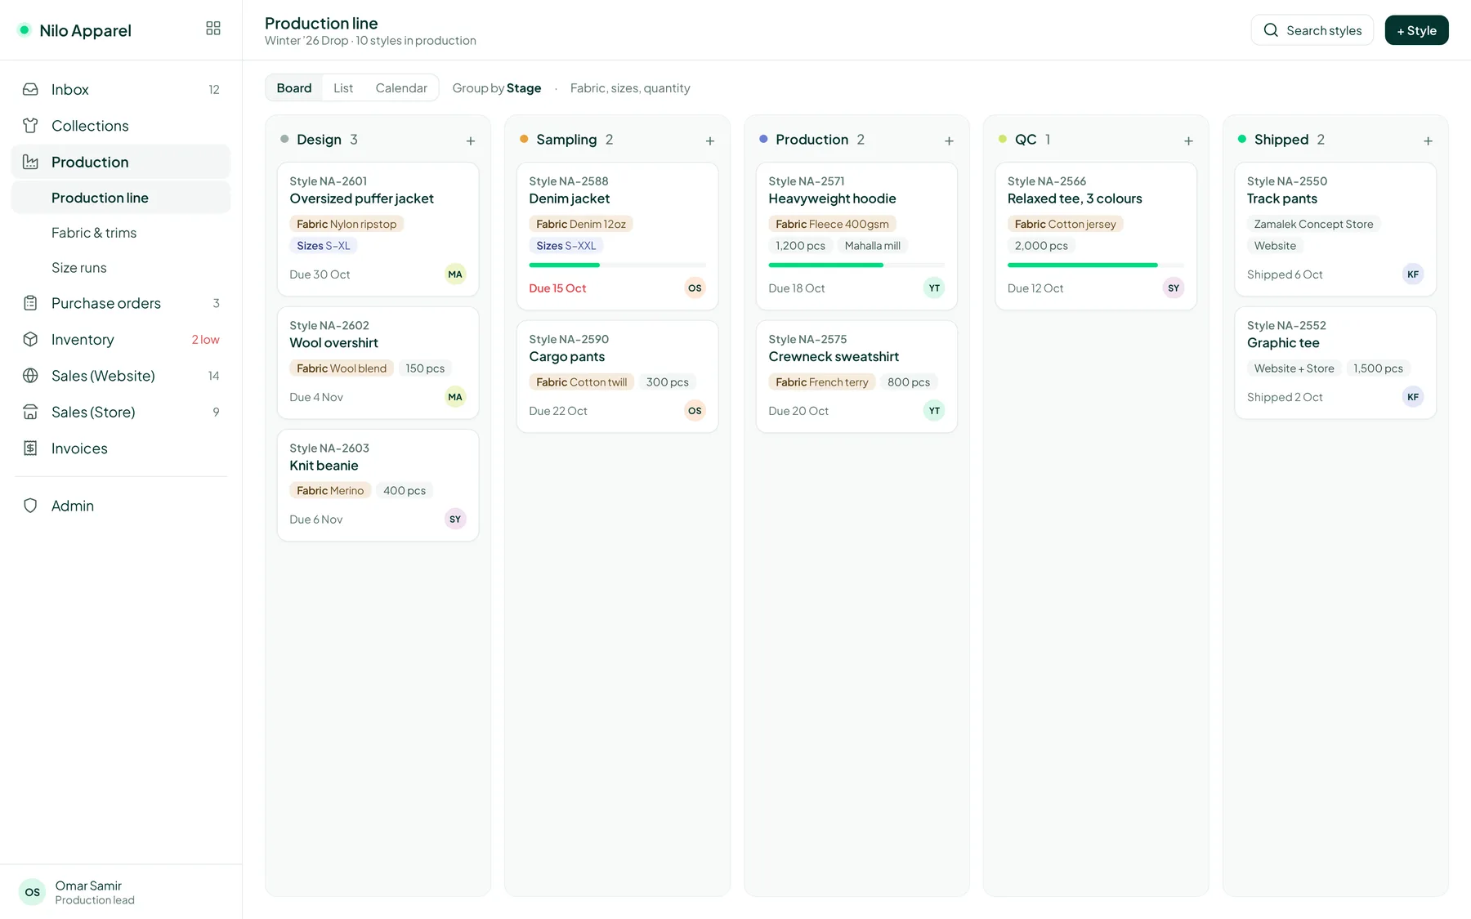This screenshot has height=919, width=1471.
Task: Switch to the List view tab
Action: 343,88
